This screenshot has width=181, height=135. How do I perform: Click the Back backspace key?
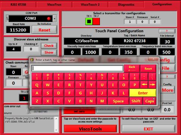[132, 69]
